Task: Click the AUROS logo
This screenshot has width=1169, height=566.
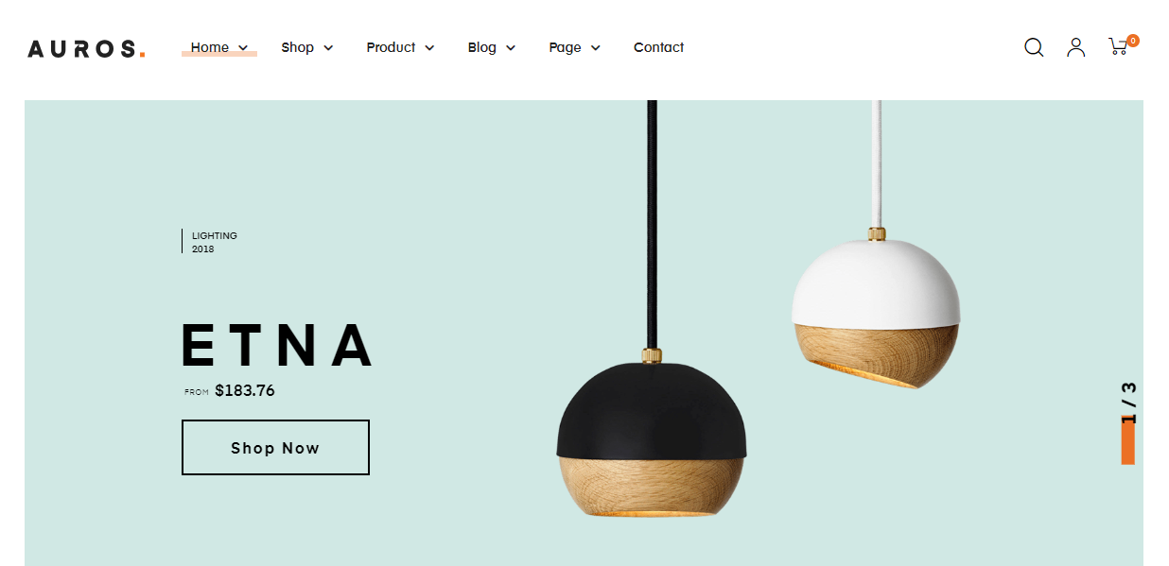Action: [86, 49]
